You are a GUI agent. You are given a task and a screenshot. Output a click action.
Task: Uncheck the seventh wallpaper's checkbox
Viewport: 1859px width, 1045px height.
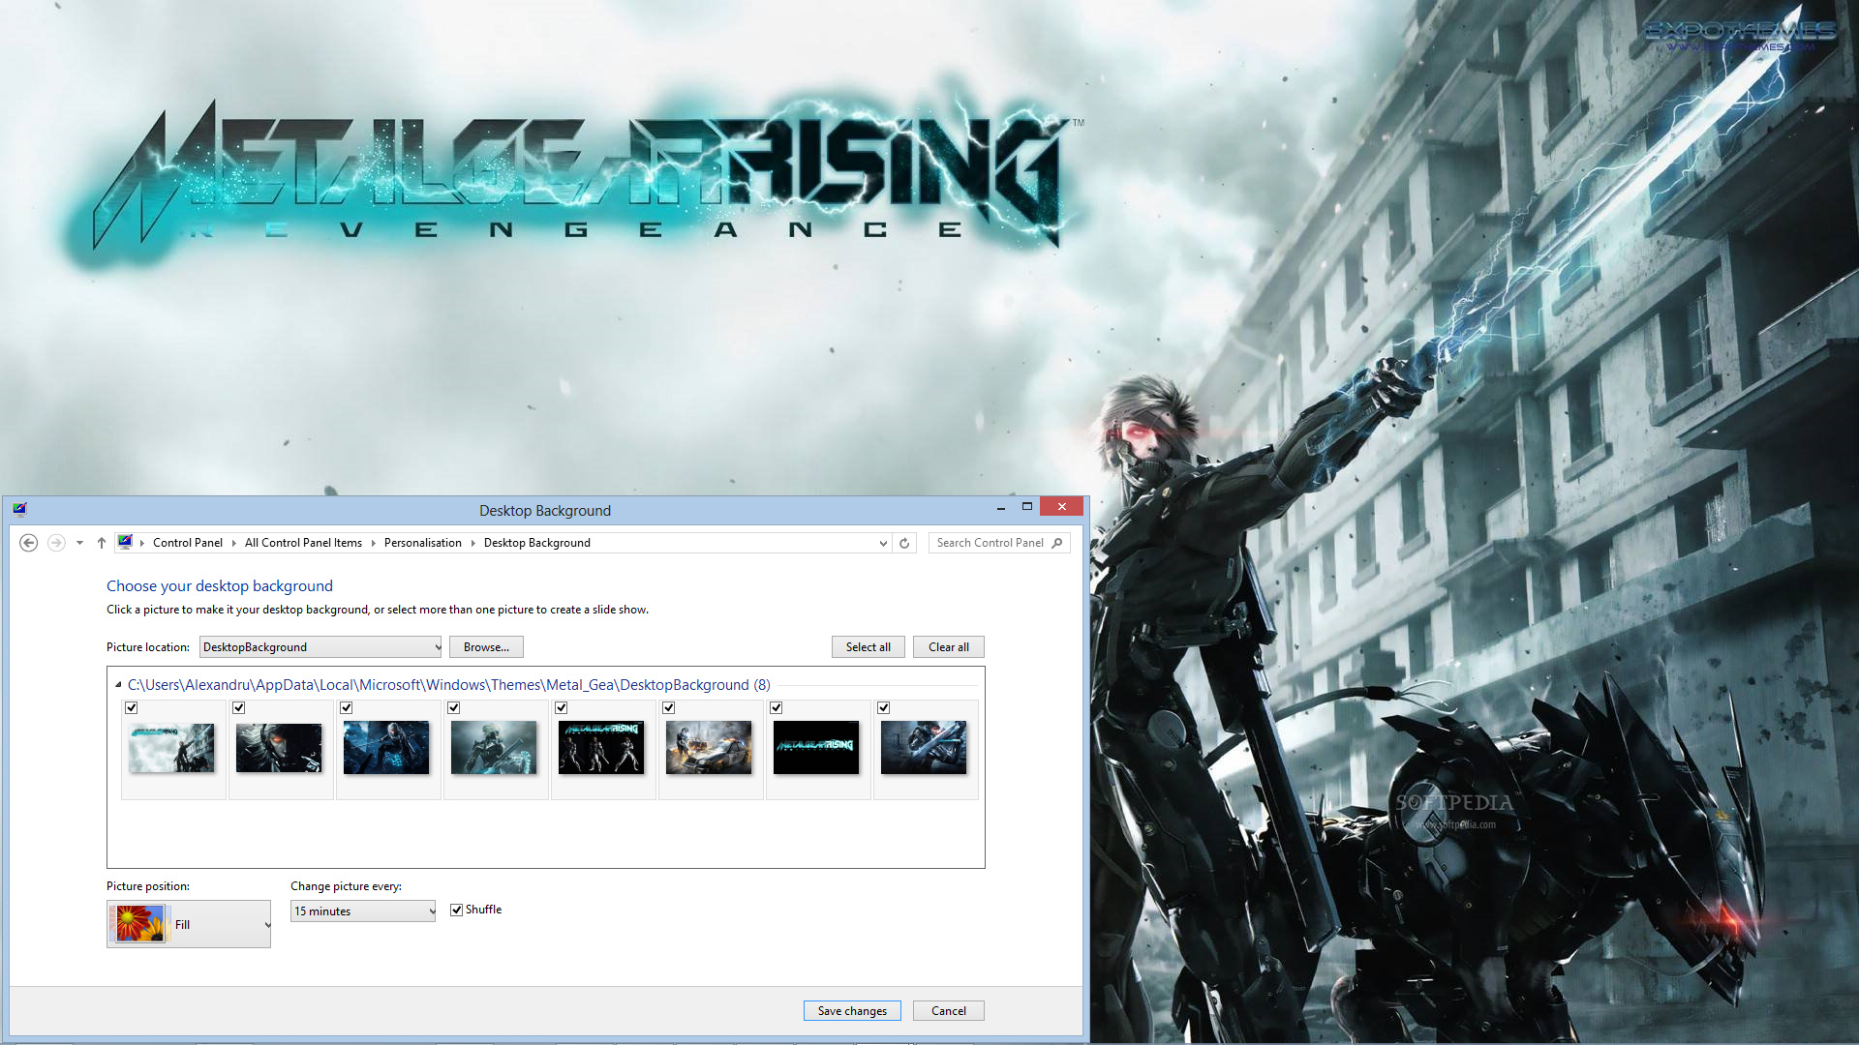tap(777, 708)
